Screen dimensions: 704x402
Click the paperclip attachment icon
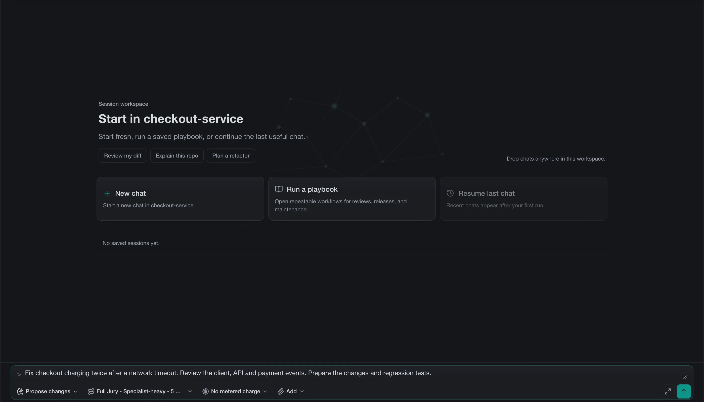(280, 391)
